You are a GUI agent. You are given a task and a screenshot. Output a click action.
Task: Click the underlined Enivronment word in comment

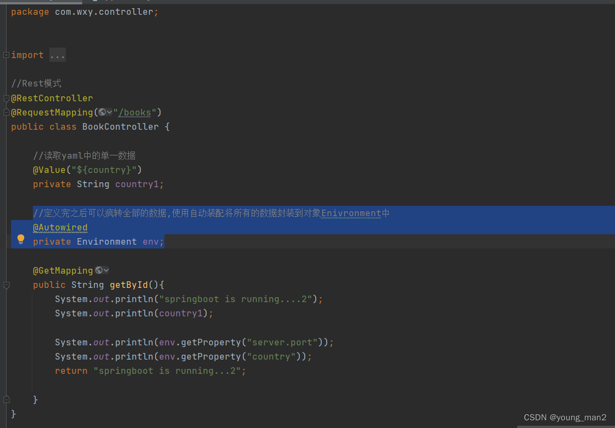[351, 213]
